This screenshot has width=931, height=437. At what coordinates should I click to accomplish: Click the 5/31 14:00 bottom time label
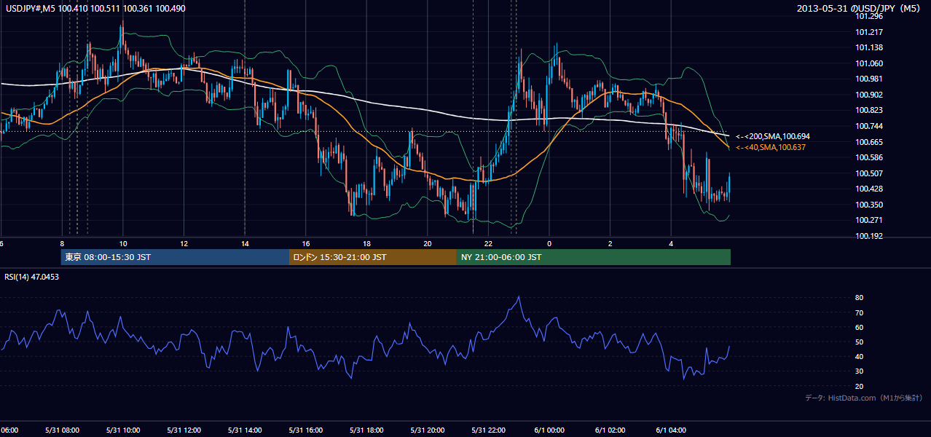click(x=245, y=430)
